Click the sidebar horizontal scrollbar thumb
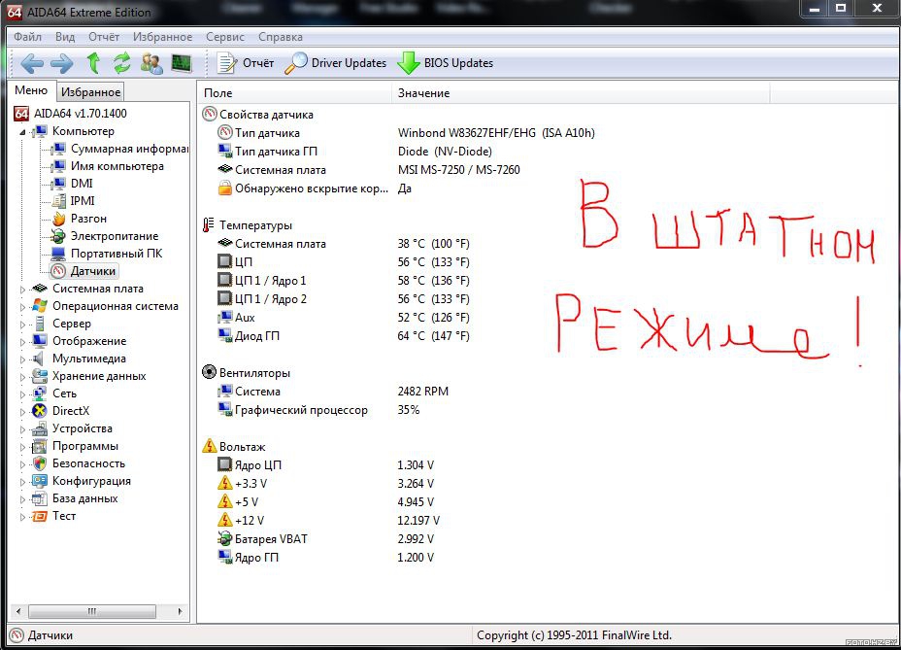 tap(92, 611)
